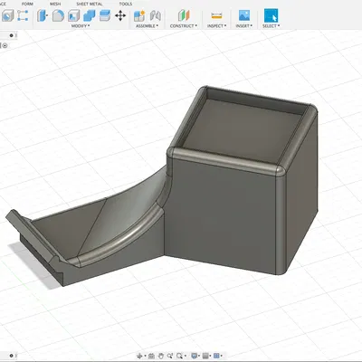This screenshot has width=362, height=362.
Task: Activate the Pan hand tool
Action: pos(161,356)
